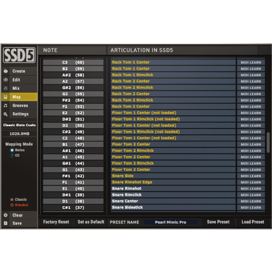Click MIDI LEARN for the G#2 (56) row
Image resolution: width=272 pixels, height=272 pixels.
251,88
